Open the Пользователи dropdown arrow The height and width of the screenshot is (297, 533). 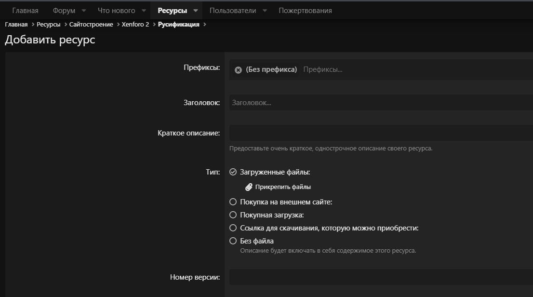pyautogui.click(x=264, y=10)
